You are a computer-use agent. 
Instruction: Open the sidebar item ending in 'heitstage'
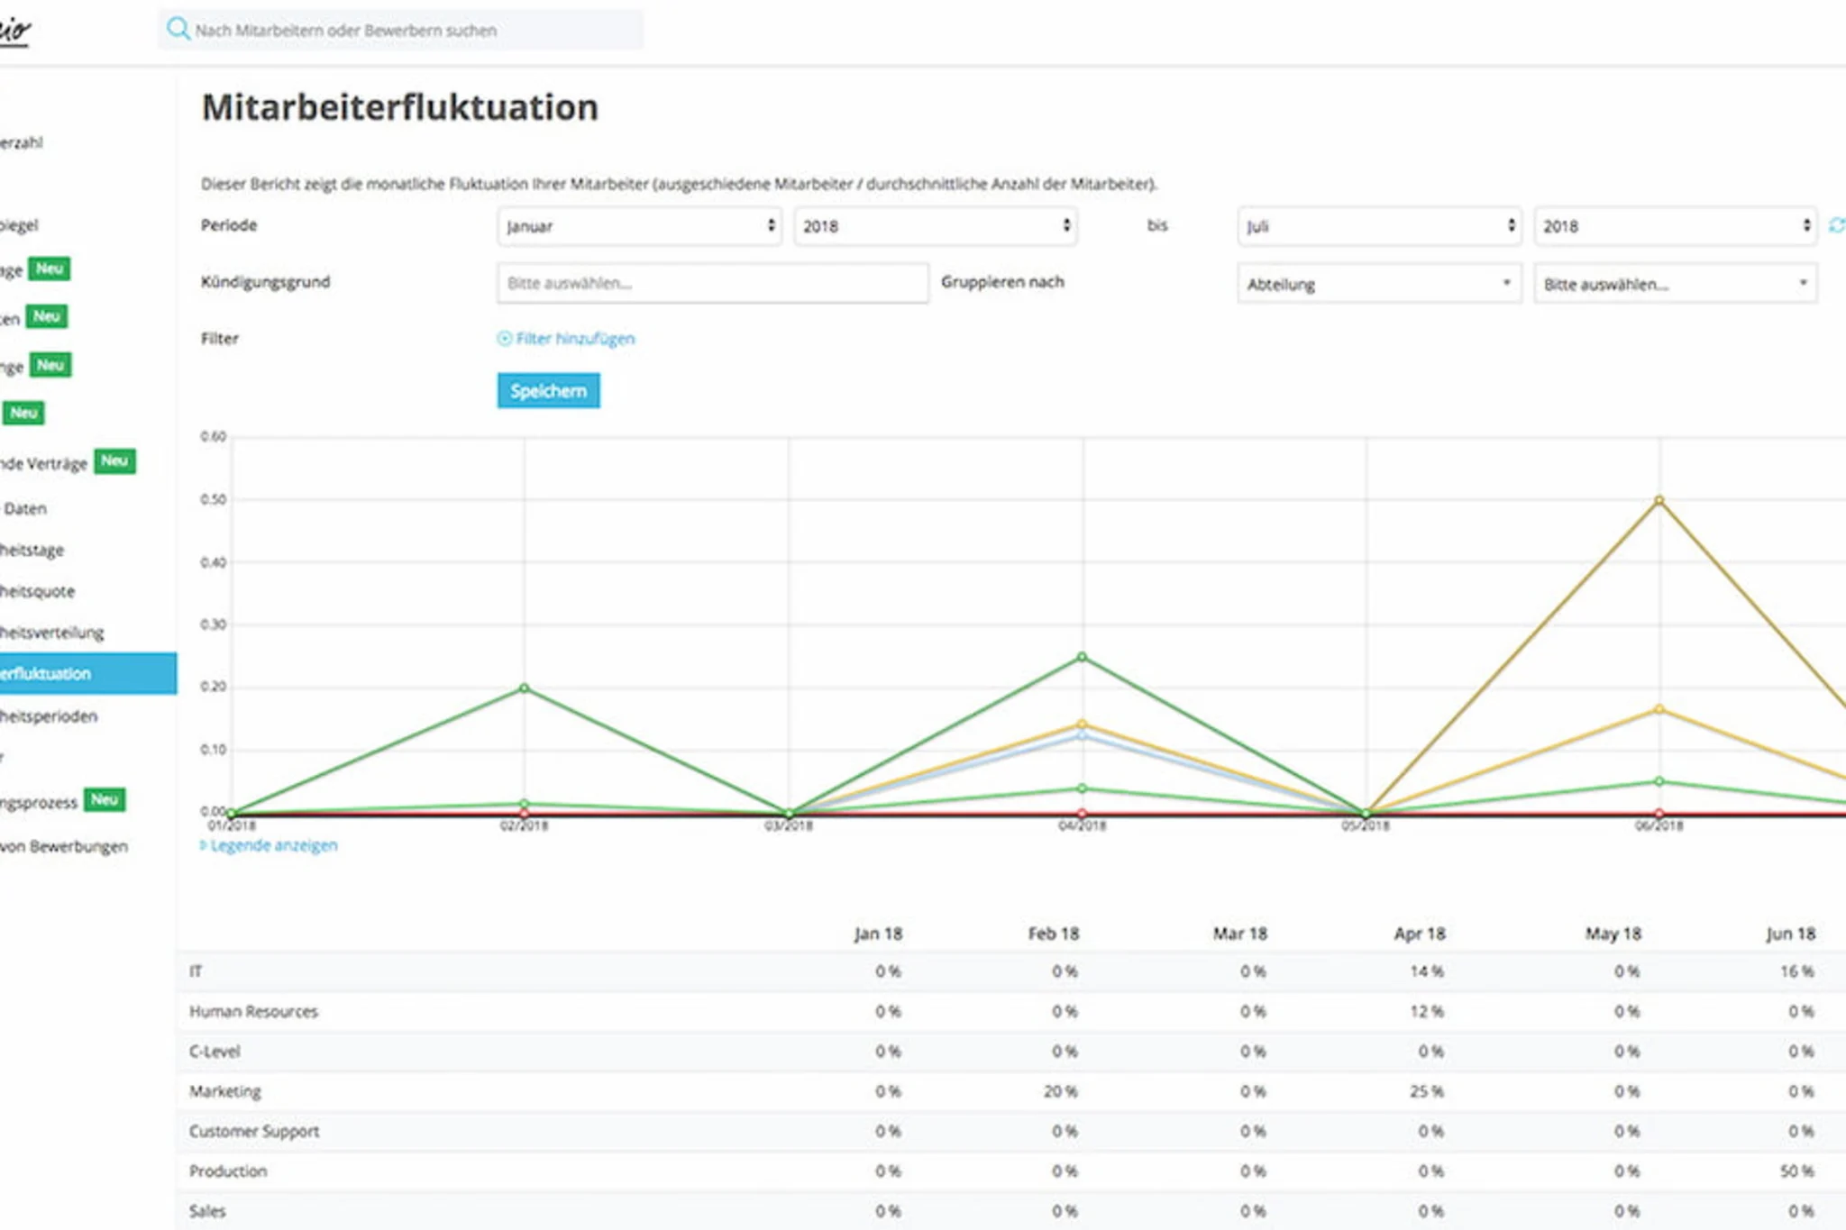(32, 550)
